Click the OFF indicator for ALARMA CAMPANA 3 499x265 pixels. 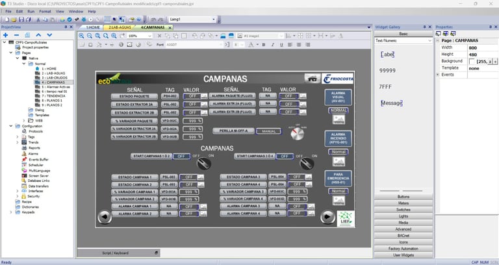click(296, 206)
